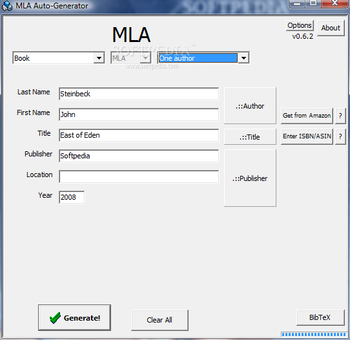Click the .::Title section button

tap(250, 136)
